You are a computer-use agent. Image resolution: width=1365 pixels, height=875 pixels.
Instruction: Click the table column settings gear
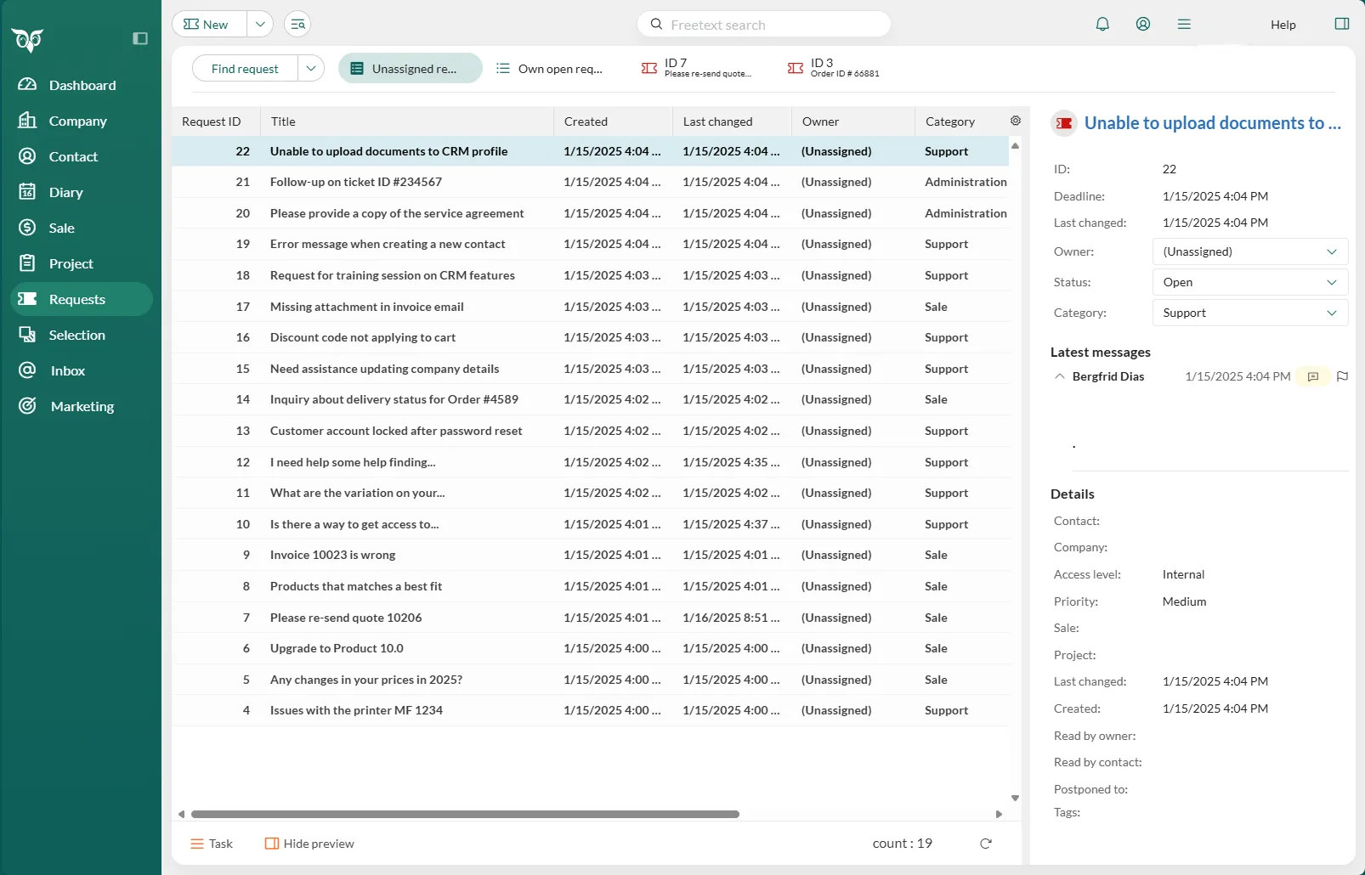tap(1016, 121)
